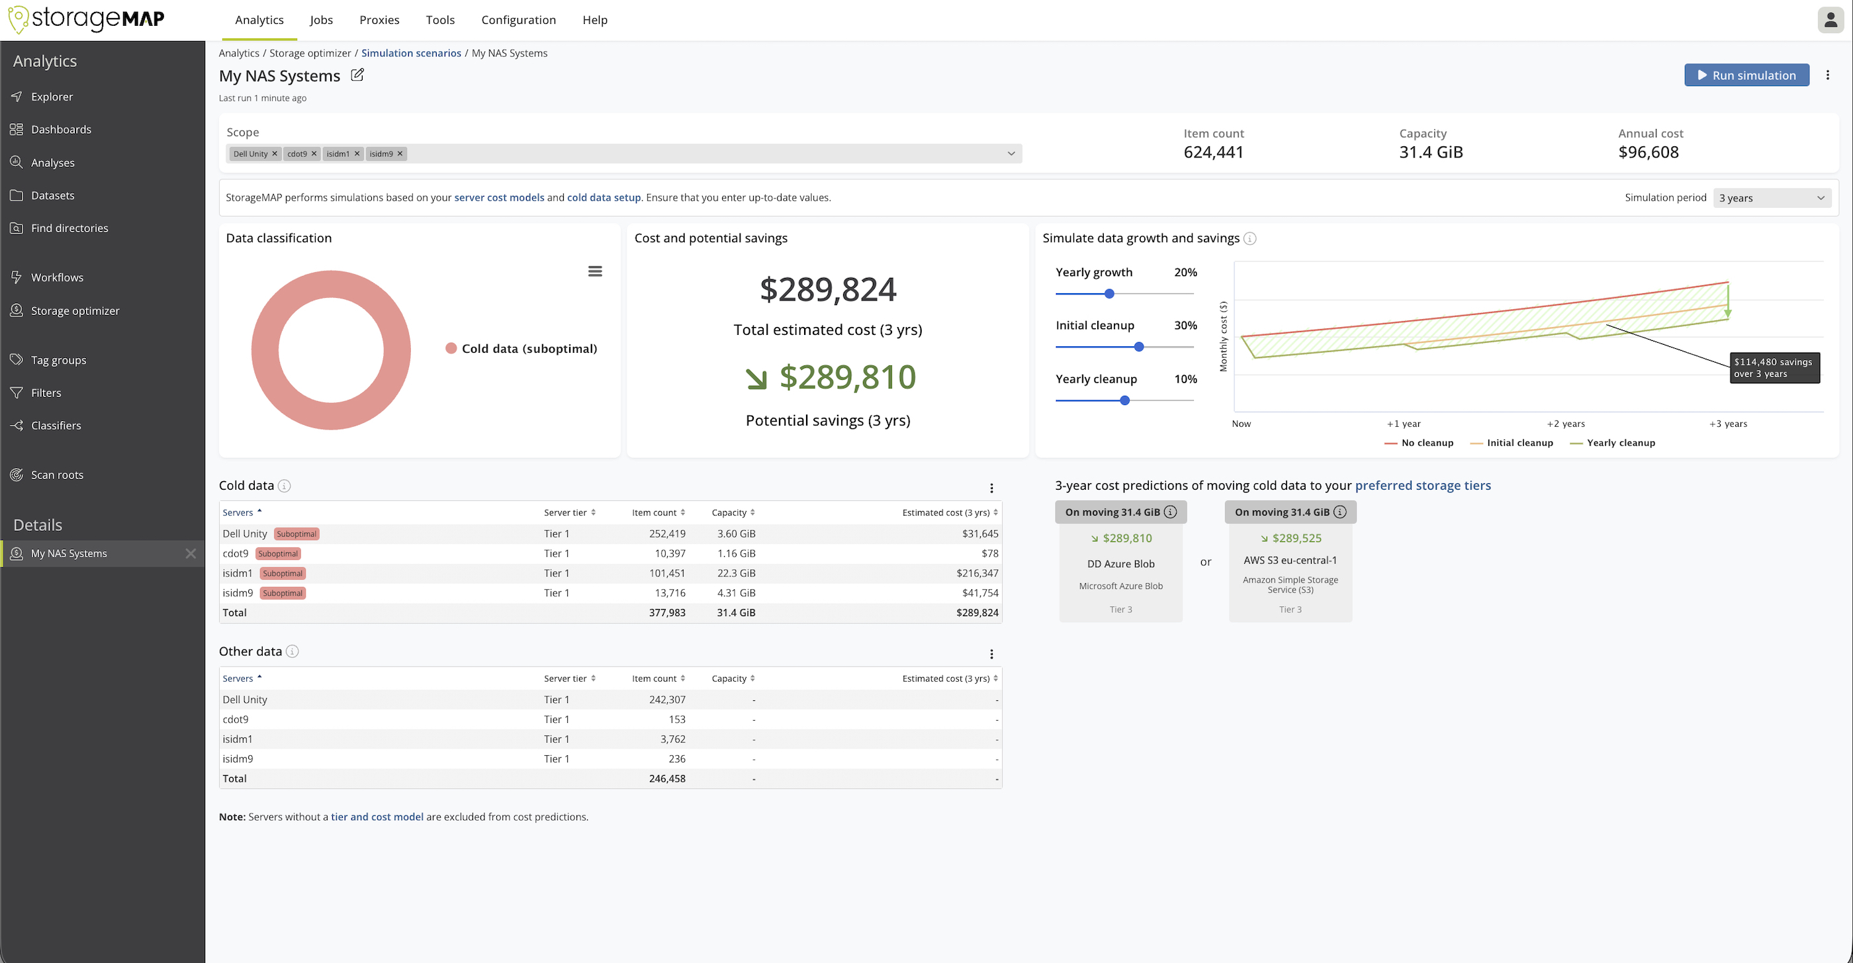Open the Cold data kebab menu

point(992,488)
